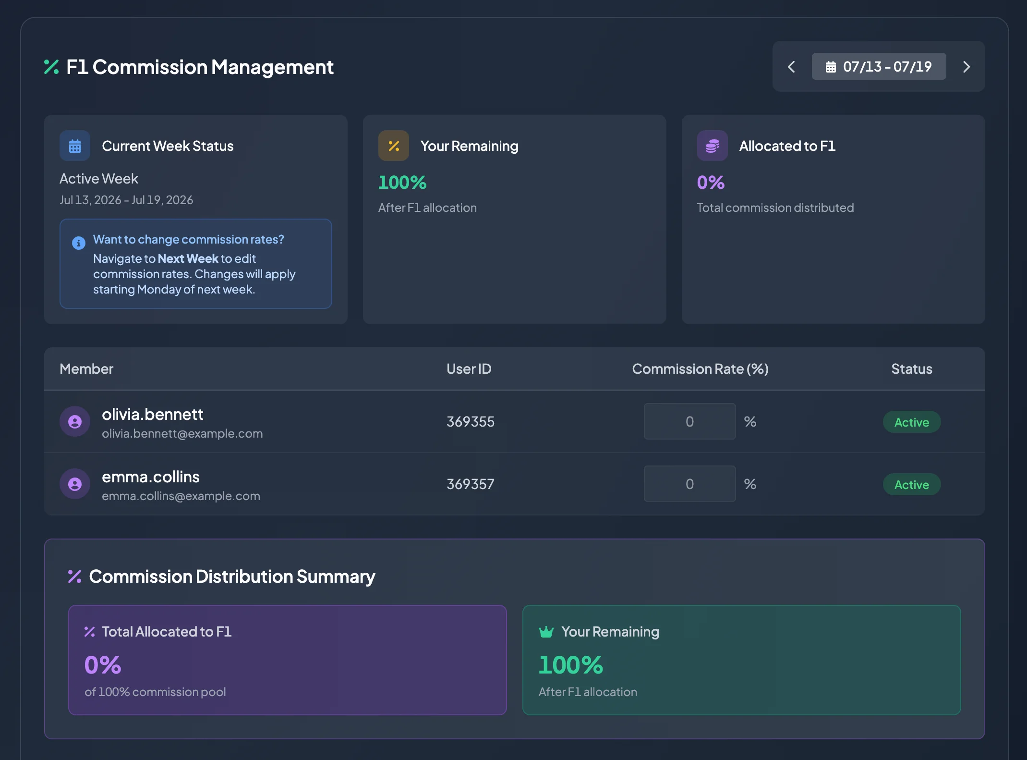Click the Current Week Status calendar icon
Screen dimensions: 1027x760
coord(75,146)
